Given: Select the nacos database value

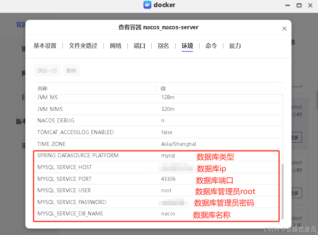Looking at the screenshot, I should pyautogui.click(x=168, y=214).
